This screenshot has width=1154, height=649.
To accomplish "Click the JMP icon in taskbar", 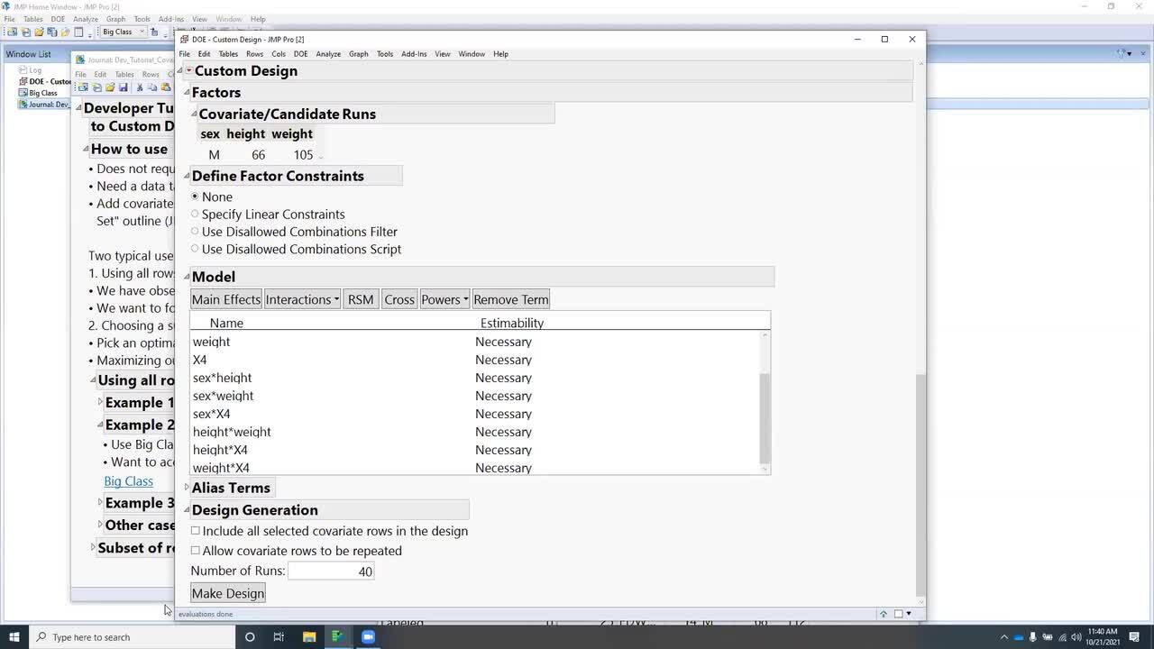I will coord(337,636).
